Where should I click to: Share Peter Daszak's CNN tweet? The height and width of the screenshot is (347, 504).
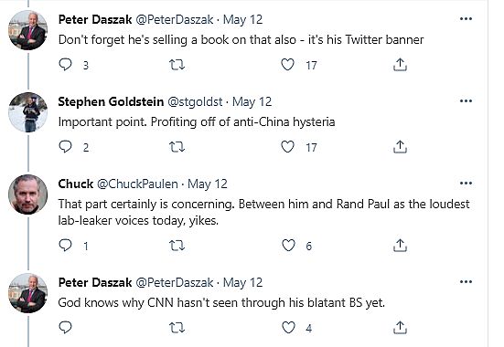pyautogui.click(x=400, y=328)
